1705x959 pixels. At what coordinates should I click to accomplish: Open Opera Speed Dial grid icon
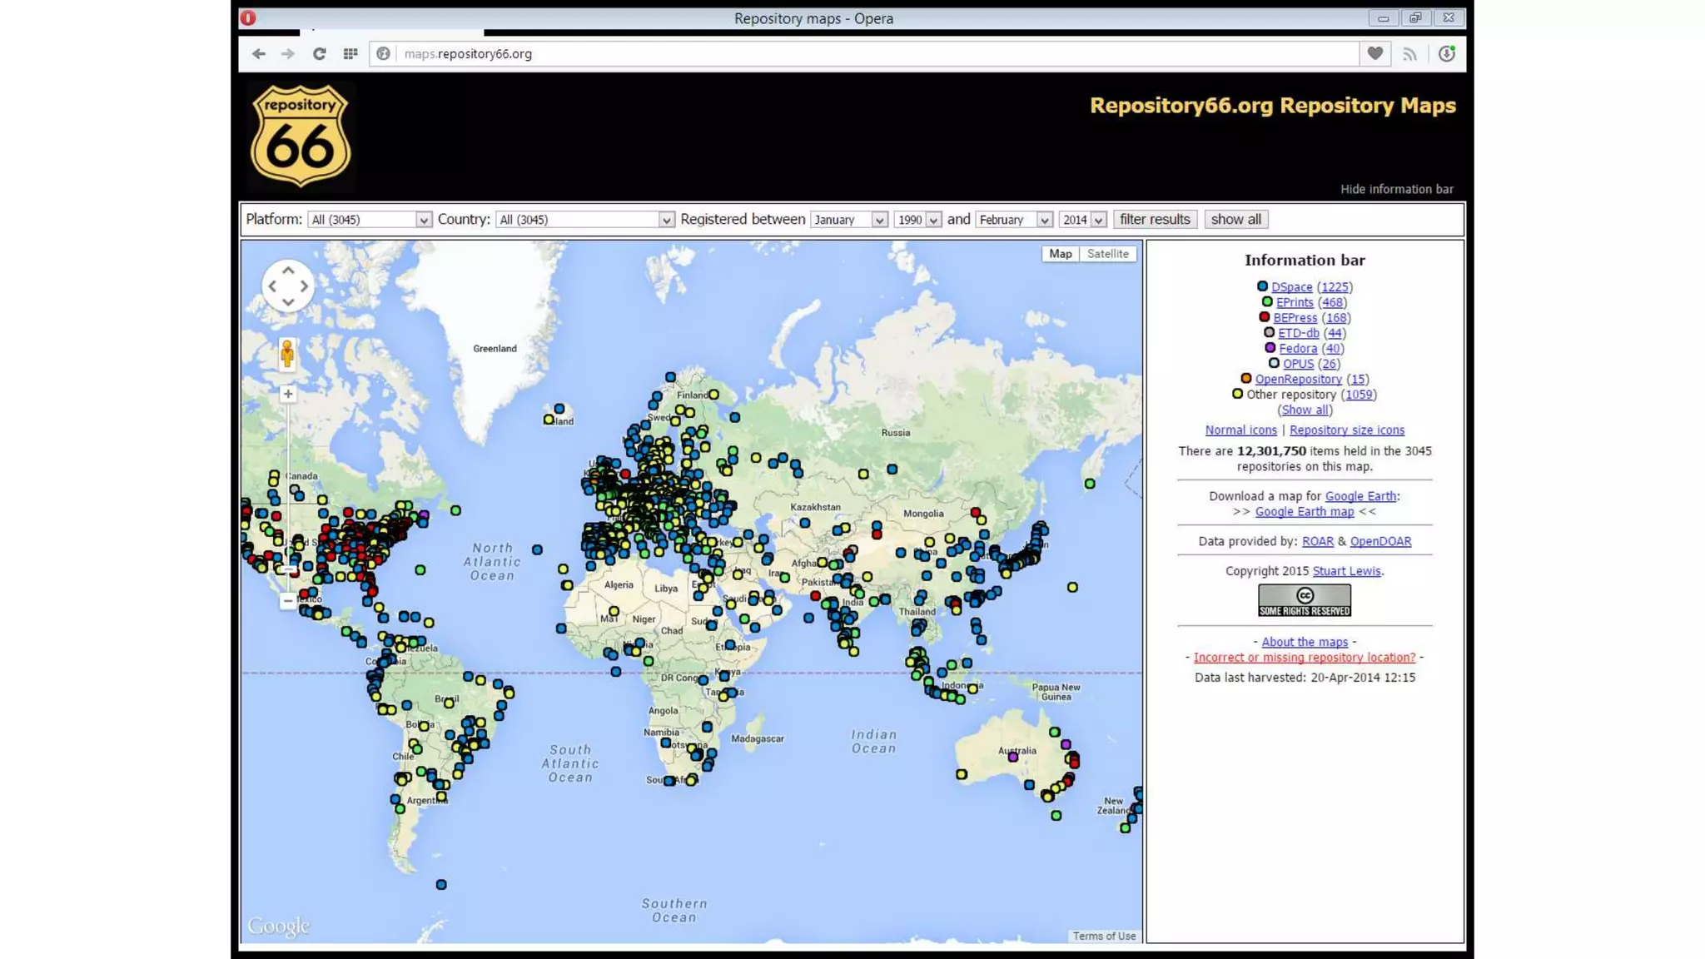[x=350, y=54]
